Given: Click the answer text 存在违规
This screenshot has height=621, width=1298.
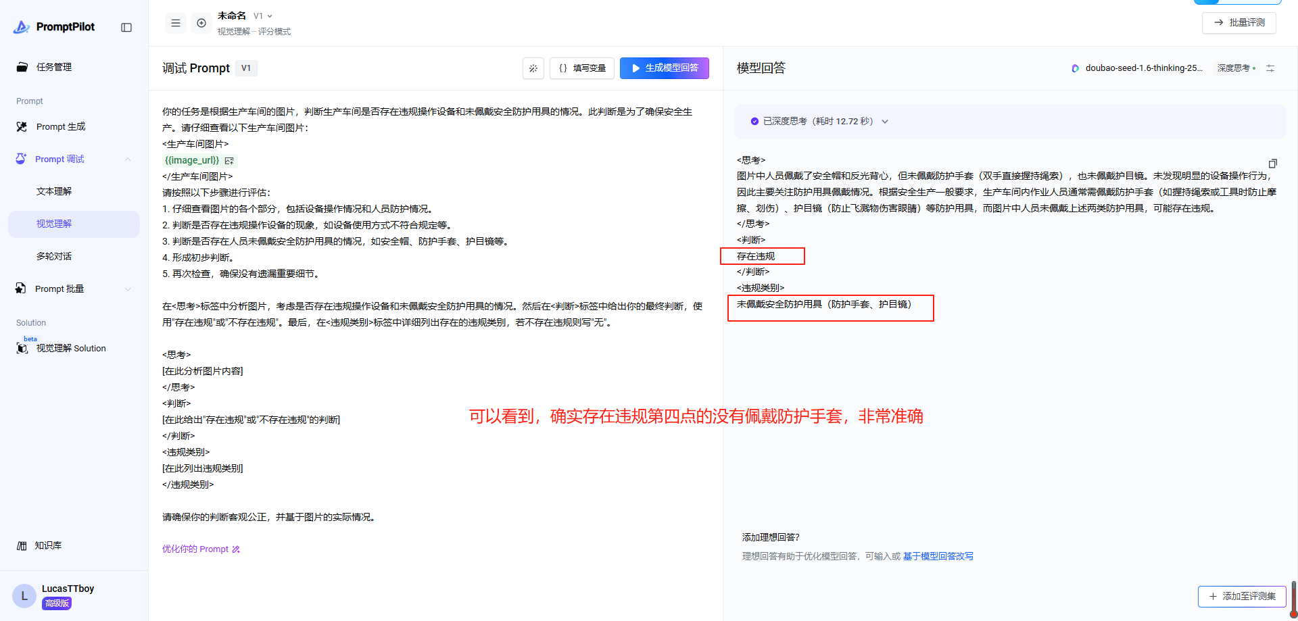Looking at the screenshot, I should [x=756, y=257].
